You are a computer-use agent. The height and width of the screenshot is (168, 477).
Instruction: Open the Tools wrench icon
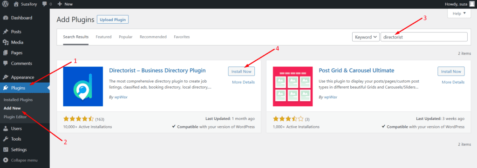(5, 139)
